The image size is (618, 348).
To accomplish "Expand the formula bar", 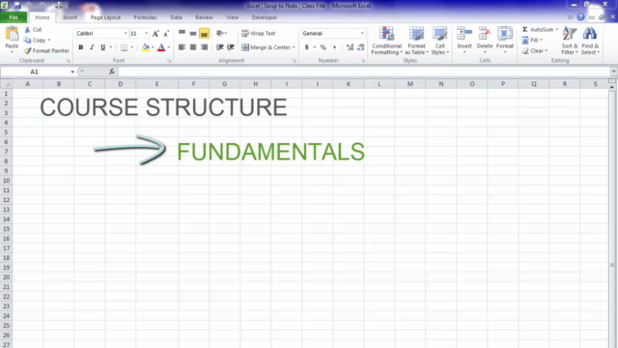I will pyautogui.click(x=614, y=72).
